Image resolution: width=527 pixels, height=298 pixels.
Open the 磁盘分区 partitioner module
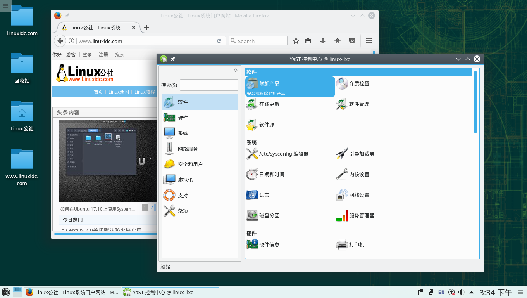(x=270, y=215)
